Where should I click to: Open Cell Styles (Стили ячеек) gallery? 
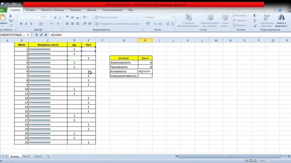coord(225,21)
